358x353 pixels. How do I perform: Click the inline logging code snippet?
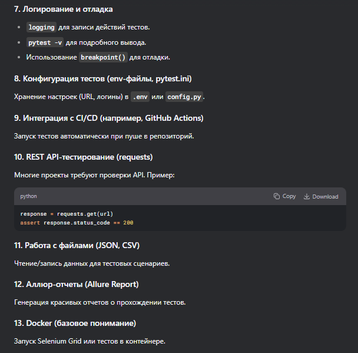click(42, 27)
